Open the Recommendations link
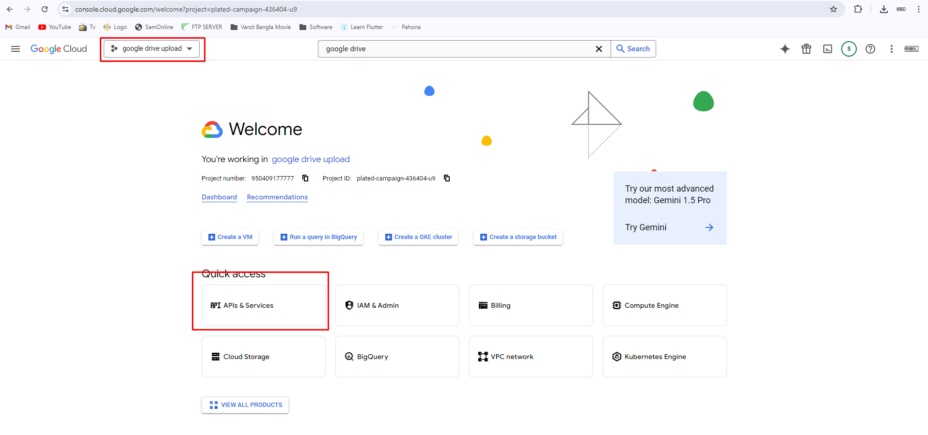928x435 pixels. click(277, 197)
